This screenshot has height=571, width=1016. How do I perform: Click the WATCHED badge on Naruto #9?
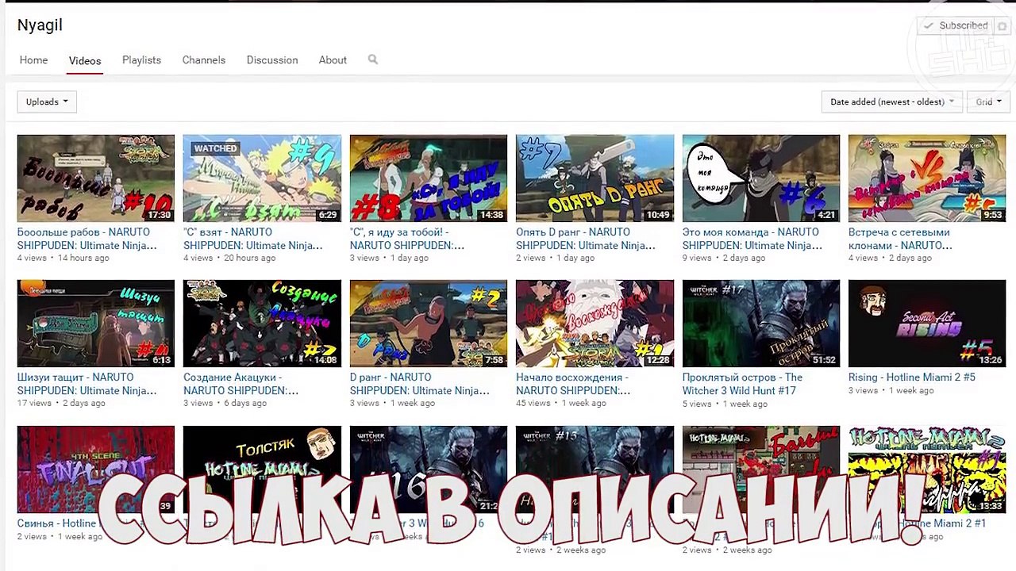215,148
